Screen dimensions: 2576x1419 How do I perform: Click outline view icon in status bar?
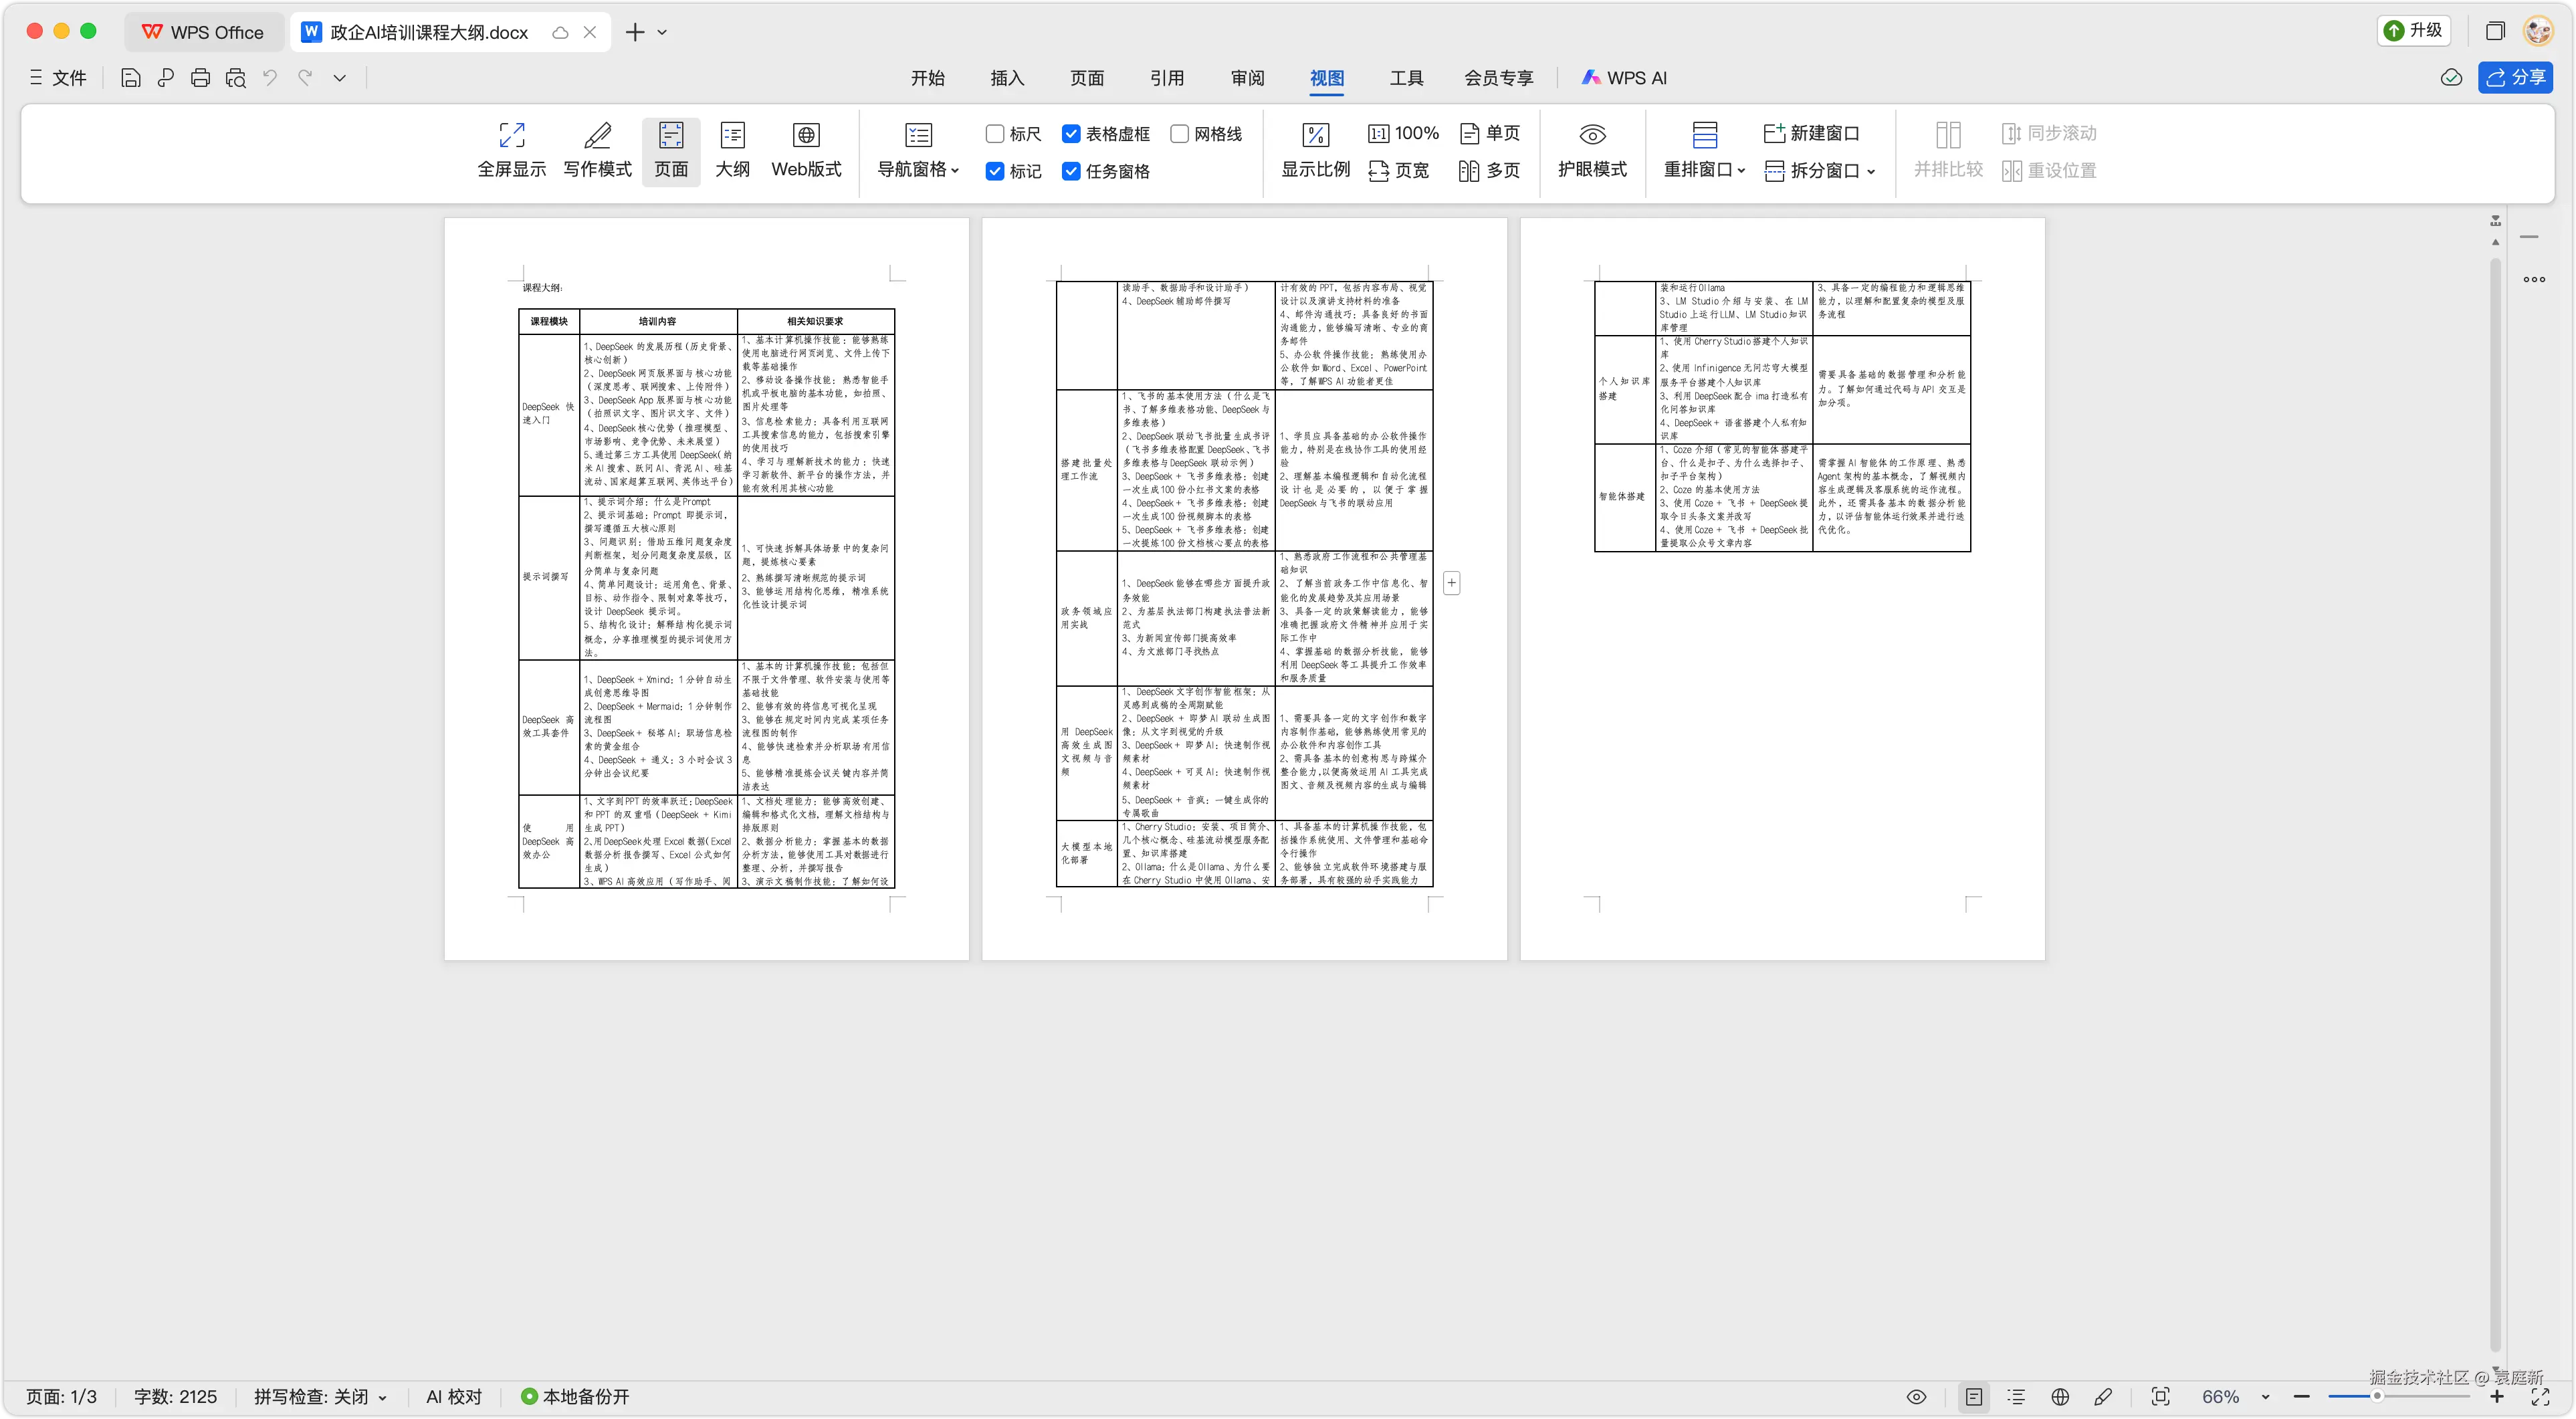[x=2016, y=1396]
